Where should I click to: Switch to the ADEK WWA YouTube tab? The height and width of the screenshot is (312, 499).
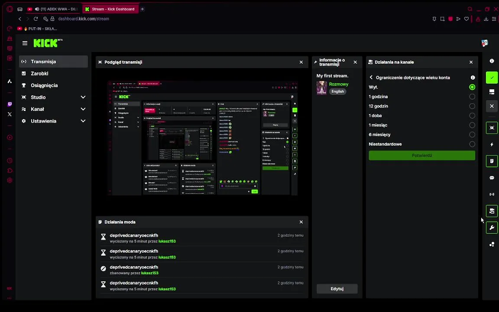coord(53,9)
